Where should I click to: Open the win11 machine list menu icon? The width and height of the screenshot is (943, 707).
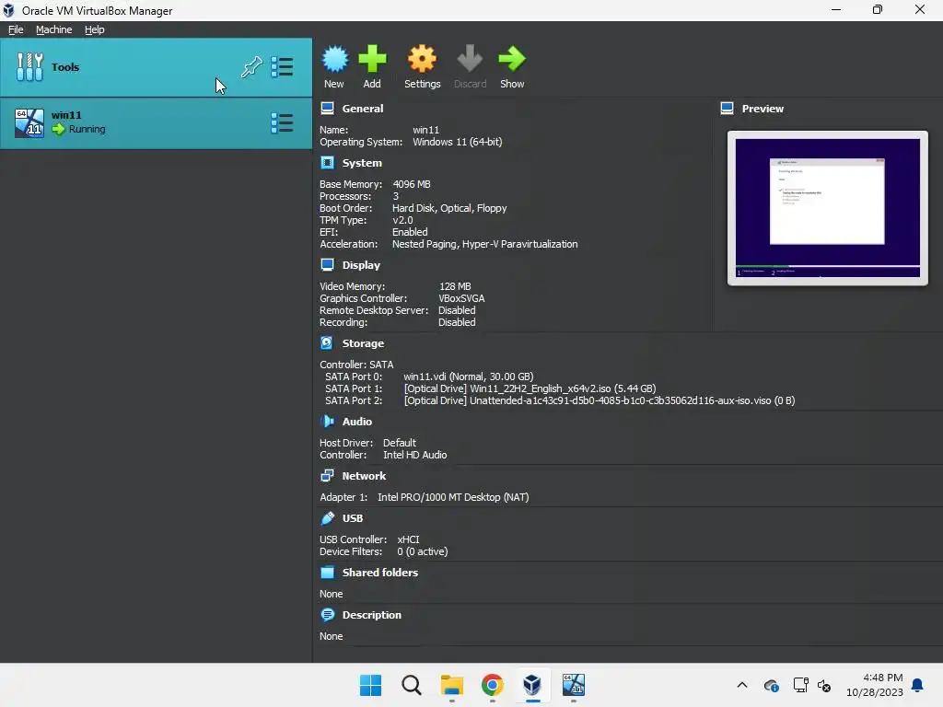[x=282, y=122]
